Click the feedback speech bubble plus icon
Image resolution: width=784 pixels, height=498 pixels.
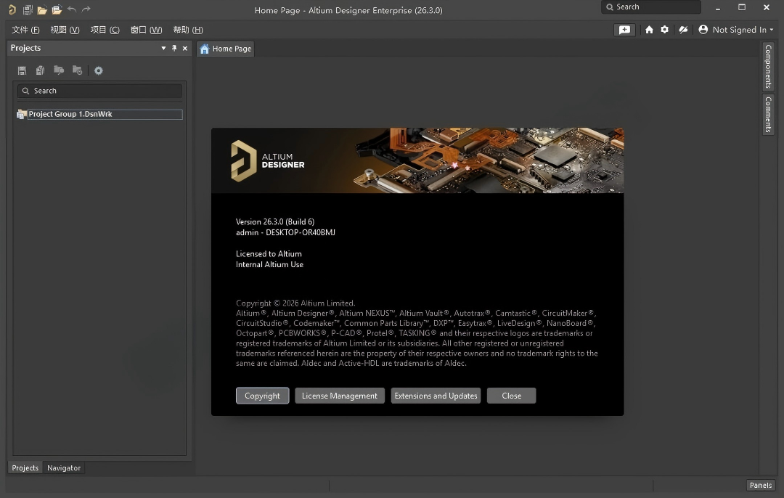point(624,30)
